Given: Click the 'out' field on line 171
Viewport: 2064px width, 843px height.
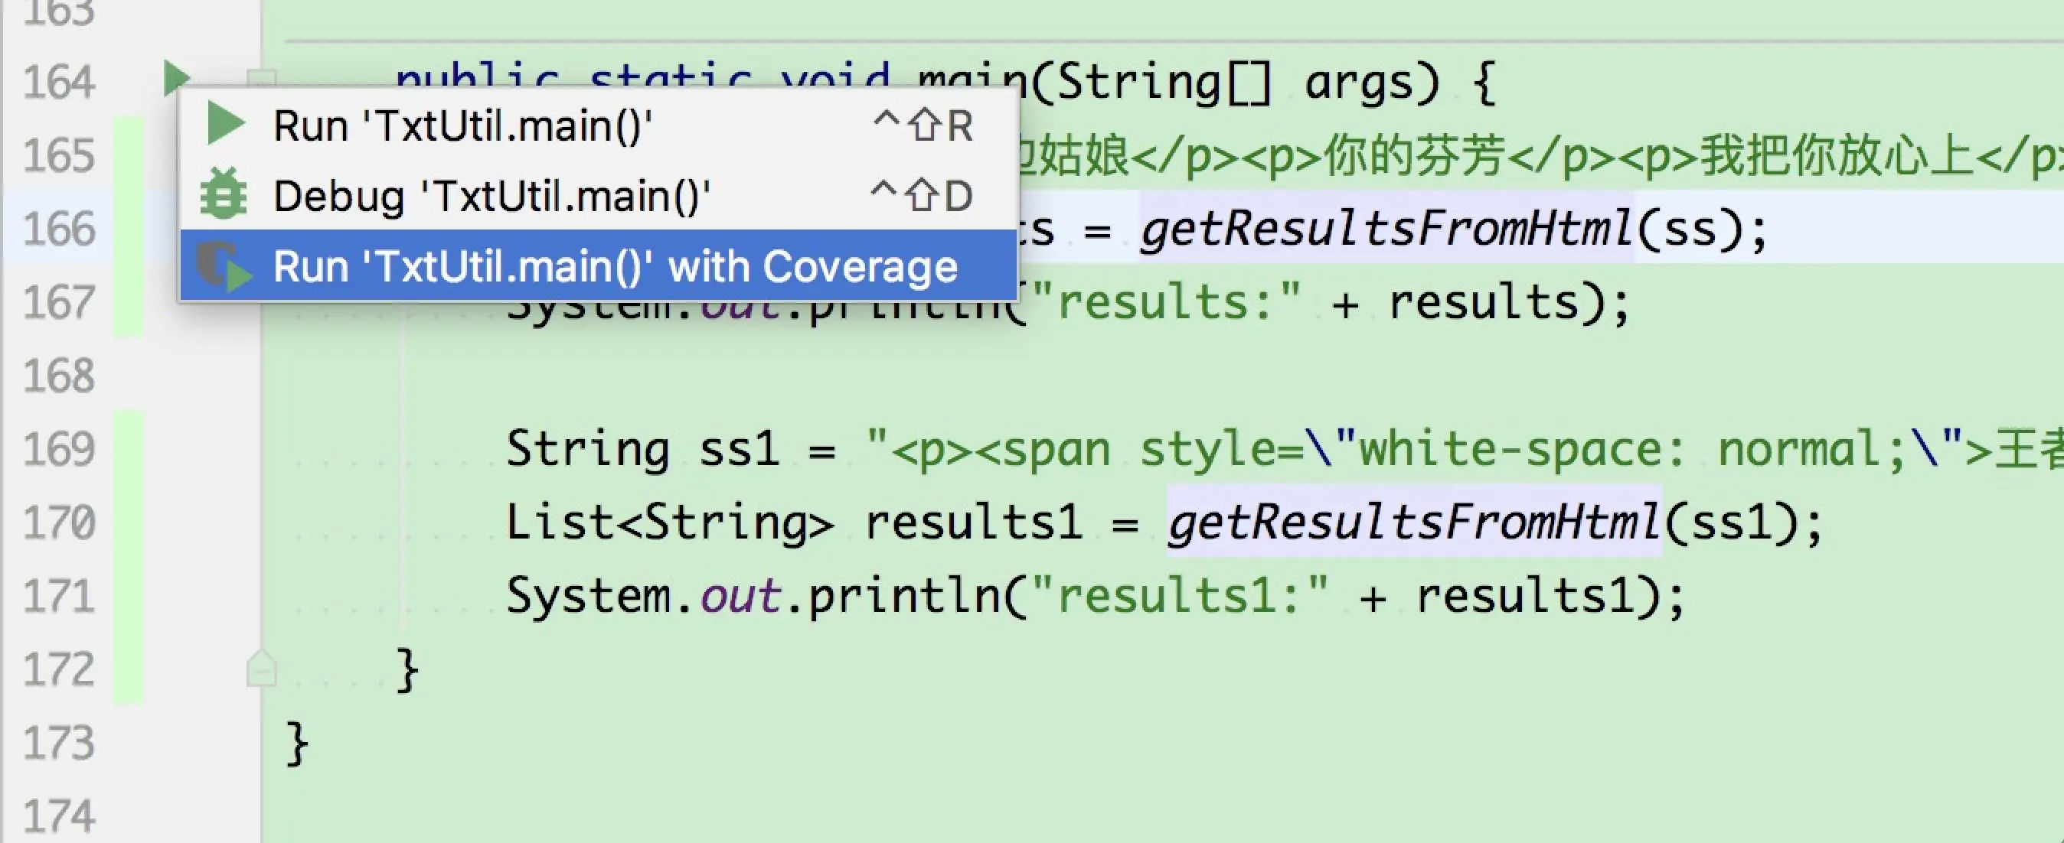Looking at the screenshot, I should 740,597.
